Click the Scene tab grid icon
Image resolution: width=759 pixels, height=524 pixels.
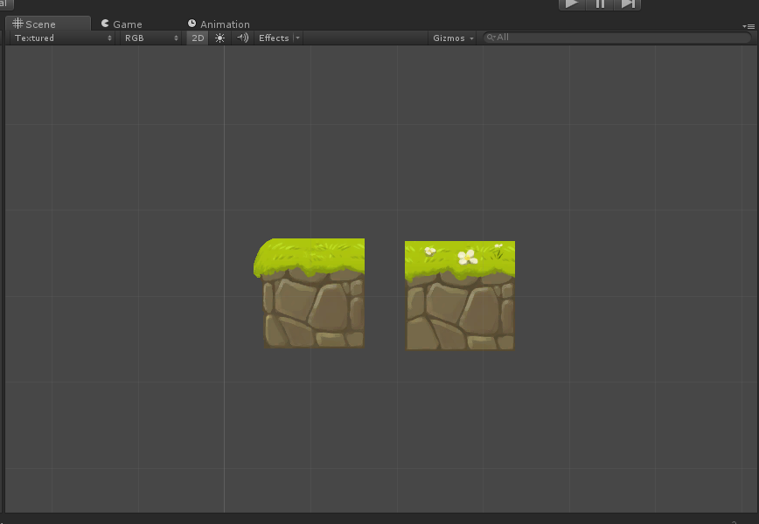coord(17,24)
